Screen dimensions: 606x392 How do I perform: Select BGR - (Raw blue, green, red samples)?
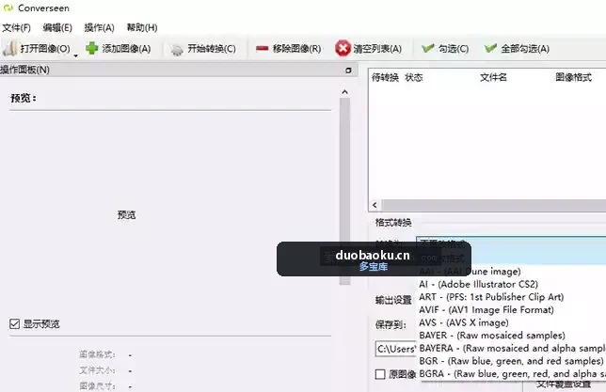click(x=512, y=361)
